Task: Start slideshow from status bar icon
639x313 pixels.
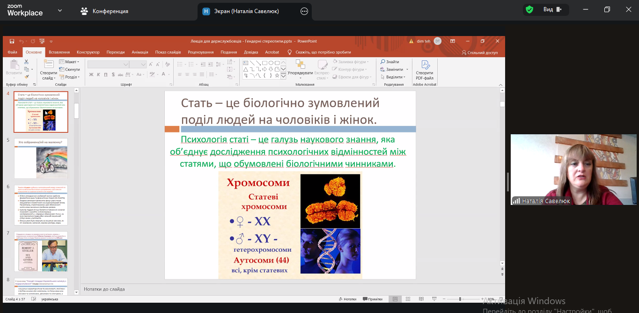Action: pos(434,299)
